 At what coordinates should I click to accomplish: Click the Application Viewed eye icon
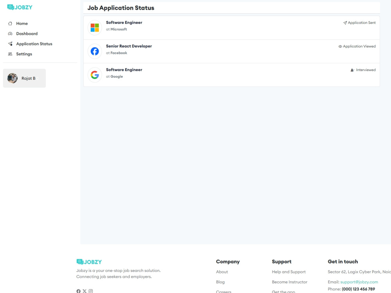pyautogui.click(x=340, y=46)
